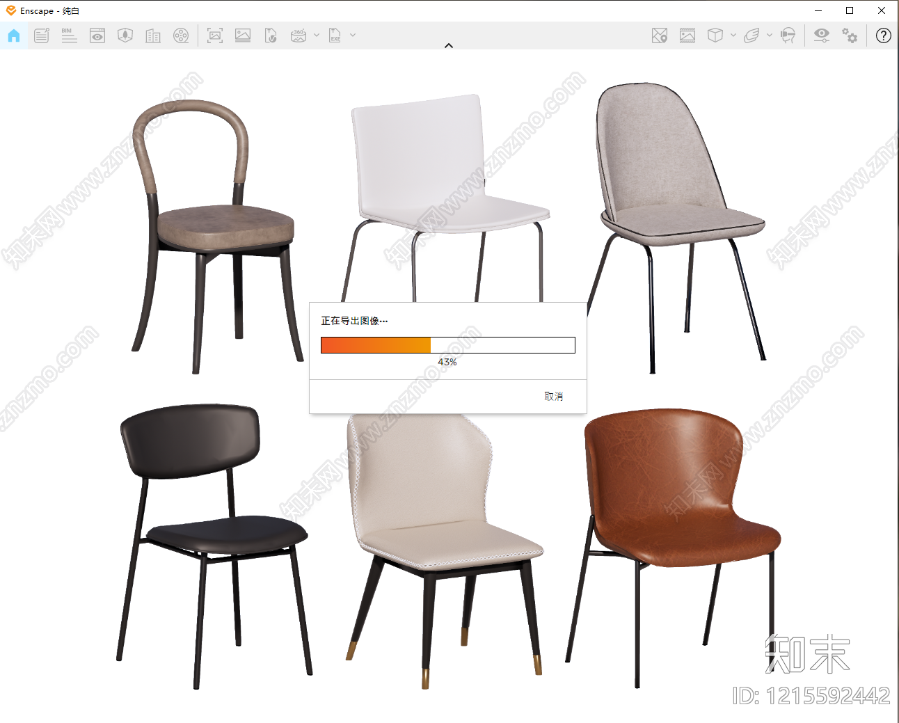Click the export progress bar at 43%
Image resolution: width=899 pixels, height=723 pixels.
tap(448, 345)
